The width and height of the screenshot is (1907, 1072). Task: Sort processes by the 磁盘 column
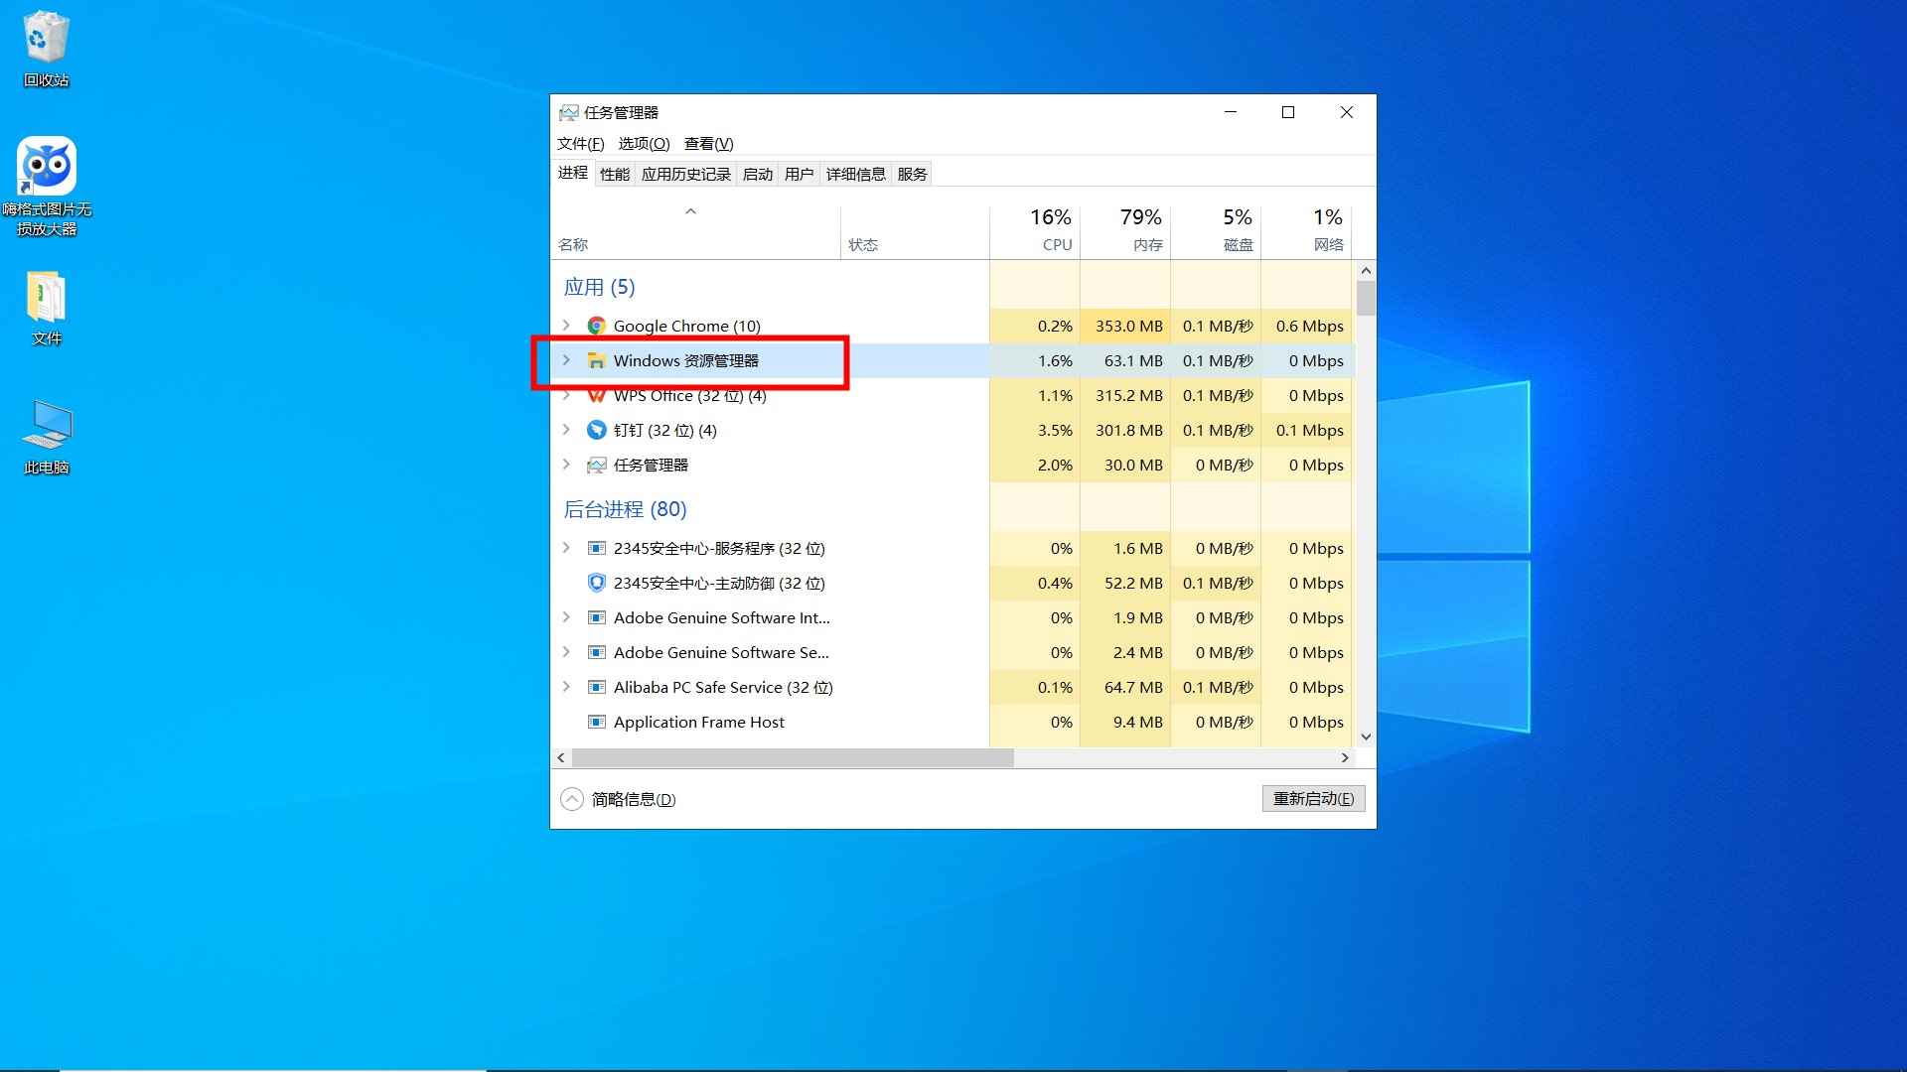1216,231
